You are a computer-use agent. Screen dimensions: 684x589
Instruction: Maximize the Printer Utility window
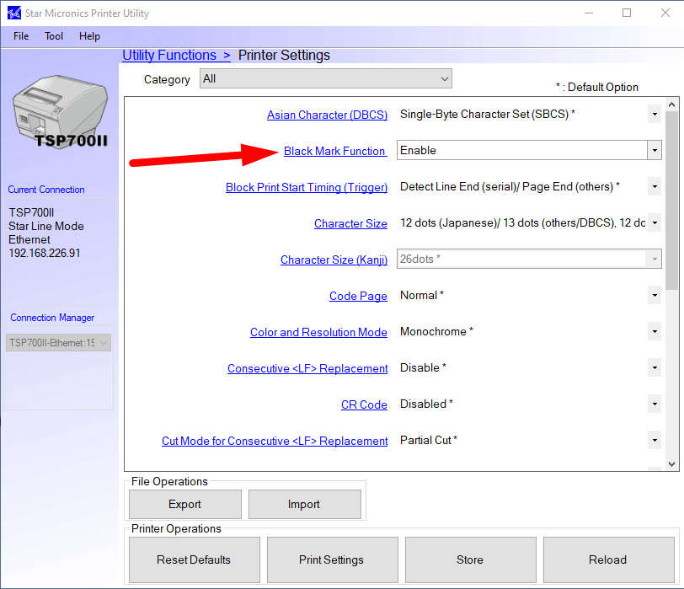[627, 13]
